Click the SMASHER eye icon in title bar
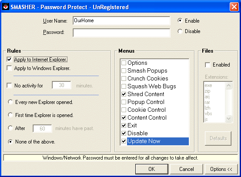This screenshot has height=177, width=241. click(6, 7)
